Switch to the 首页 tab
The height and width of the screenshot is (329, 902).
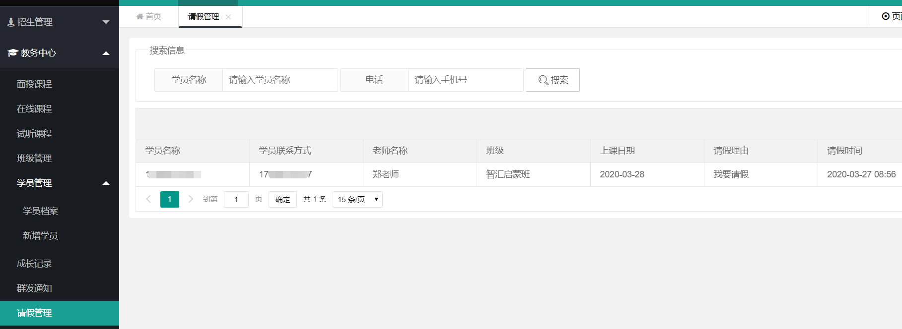click(x=149, y=16)
